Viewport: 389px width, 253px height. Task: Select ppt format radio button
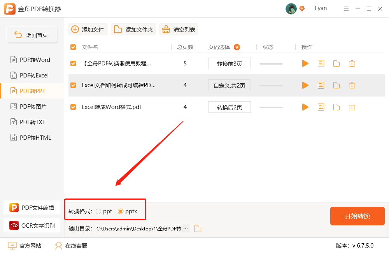click(x=98, y=211)
